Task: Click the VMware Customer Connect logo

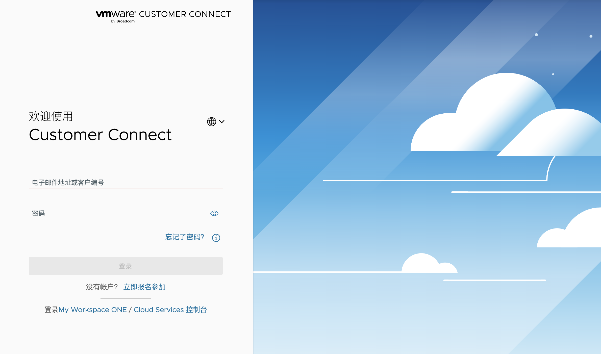Action: click(x=163, y=16)
